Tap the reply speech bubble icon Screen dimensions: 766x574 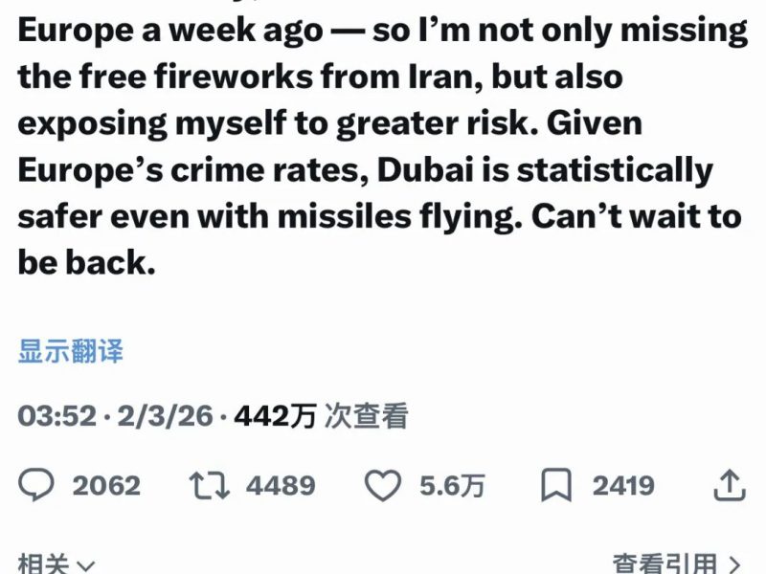(36, 485)
